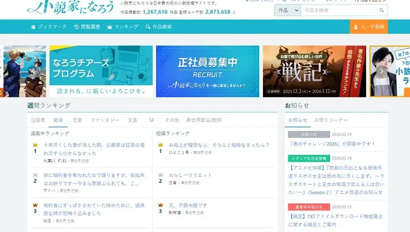The height and width of the screenshot is (232, 410).
Task: Click the gold crown of serial rank 1
Action: [x=35, y=145]
